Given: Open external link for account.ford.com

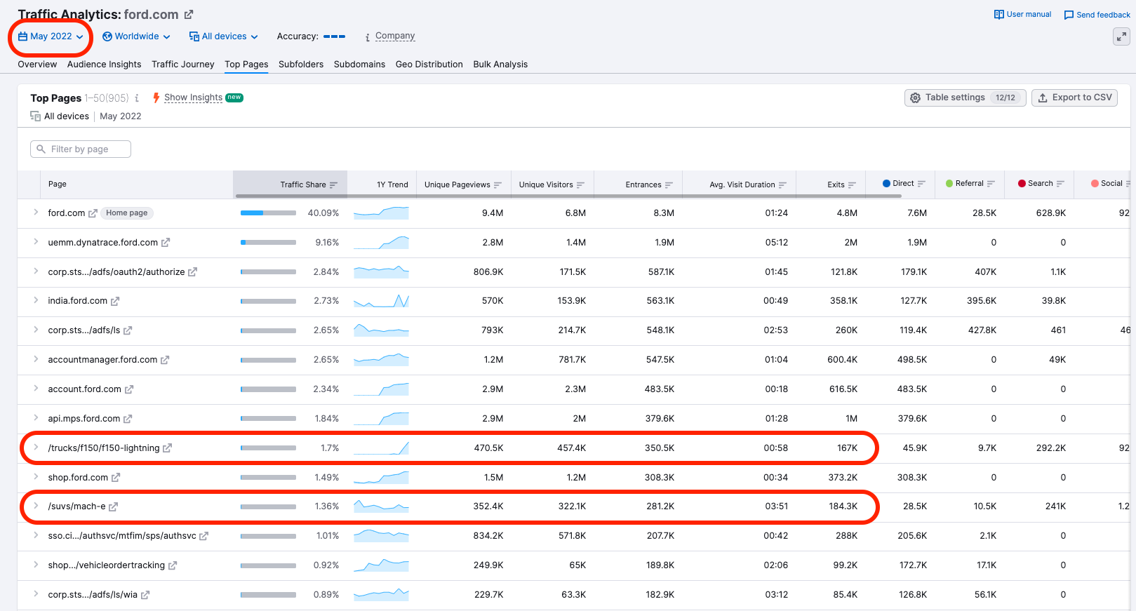Looking at the screenshot, I should coord(129,389).
